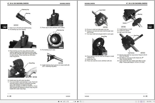Click the Gasket and Bearing cover photo
The image size is (155, 103).
point(133,18)
